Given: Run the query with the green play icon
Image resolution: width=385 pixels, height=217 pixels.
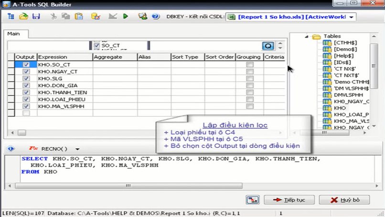Looking at the screenshot, I should pos(126,16).
